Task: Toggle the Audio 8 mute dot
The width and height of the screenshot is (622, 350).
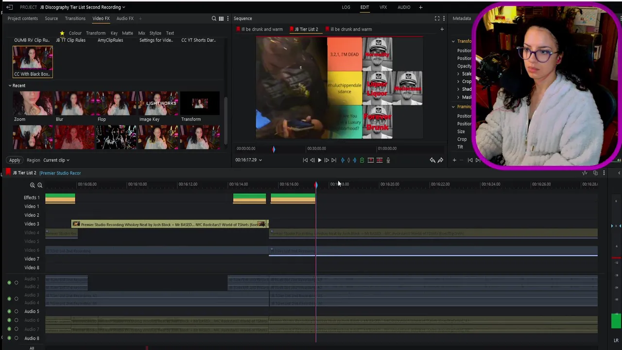Action: (9, 338)
